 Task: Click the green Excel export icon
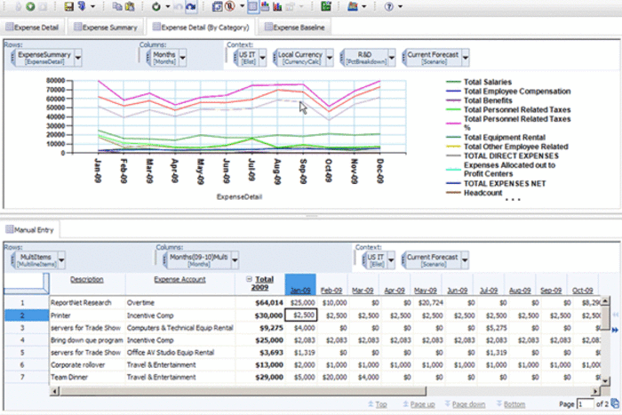[326, 6]
